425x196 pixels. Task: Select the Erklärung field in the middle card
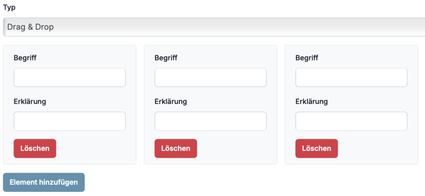coord(210,121)
